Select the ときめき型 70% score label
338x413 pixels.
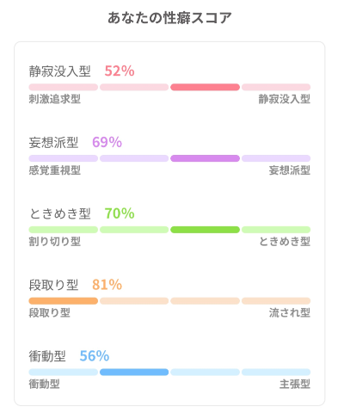click(x=82, y=213)
